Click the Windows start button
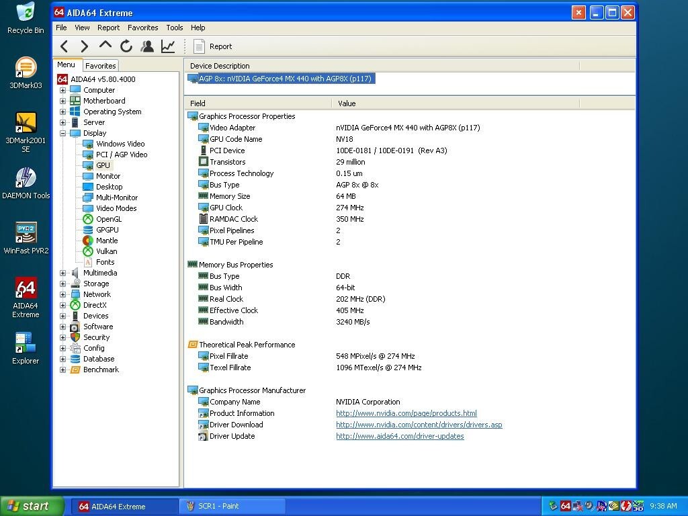This screenshot has height=516, width=688. [32, 506]
